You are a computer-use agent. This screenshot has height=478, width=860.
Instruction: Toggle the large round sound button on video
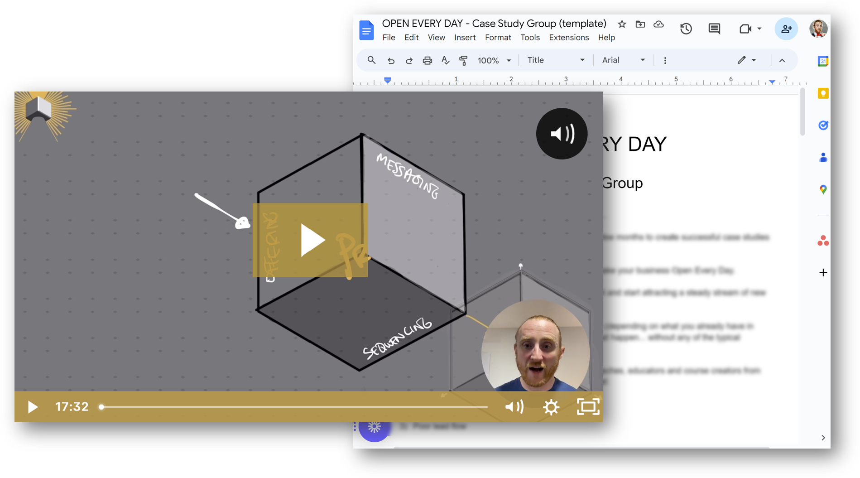[x=562, y=134]
